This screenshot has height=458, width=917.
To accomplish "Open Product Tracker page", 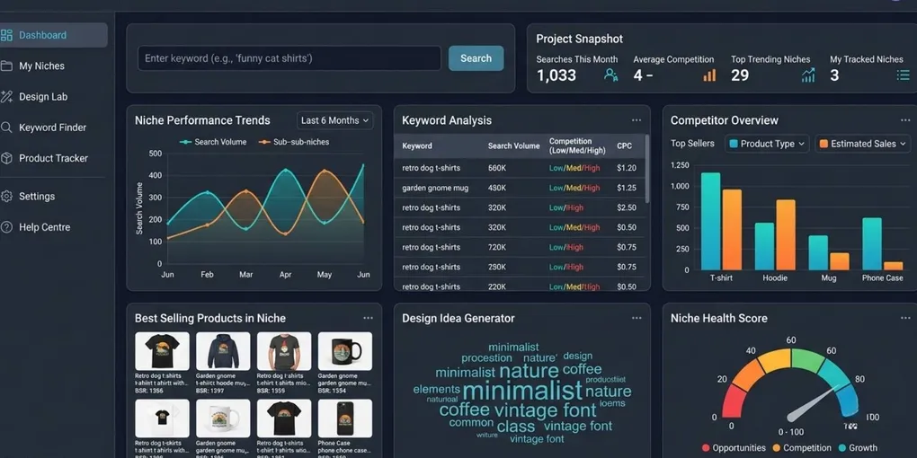I will click(53, 158).
